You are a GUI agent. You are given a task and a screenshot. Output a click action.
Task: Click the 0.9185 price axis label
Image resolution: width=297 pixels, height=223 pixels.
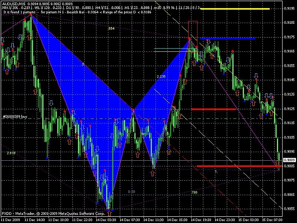[x=289, y=22]
